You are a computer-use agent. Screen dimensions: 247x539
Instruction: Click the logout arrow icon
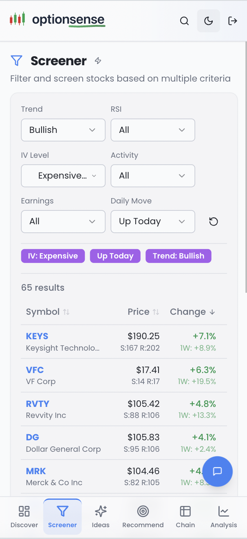(x=232, y=21)
